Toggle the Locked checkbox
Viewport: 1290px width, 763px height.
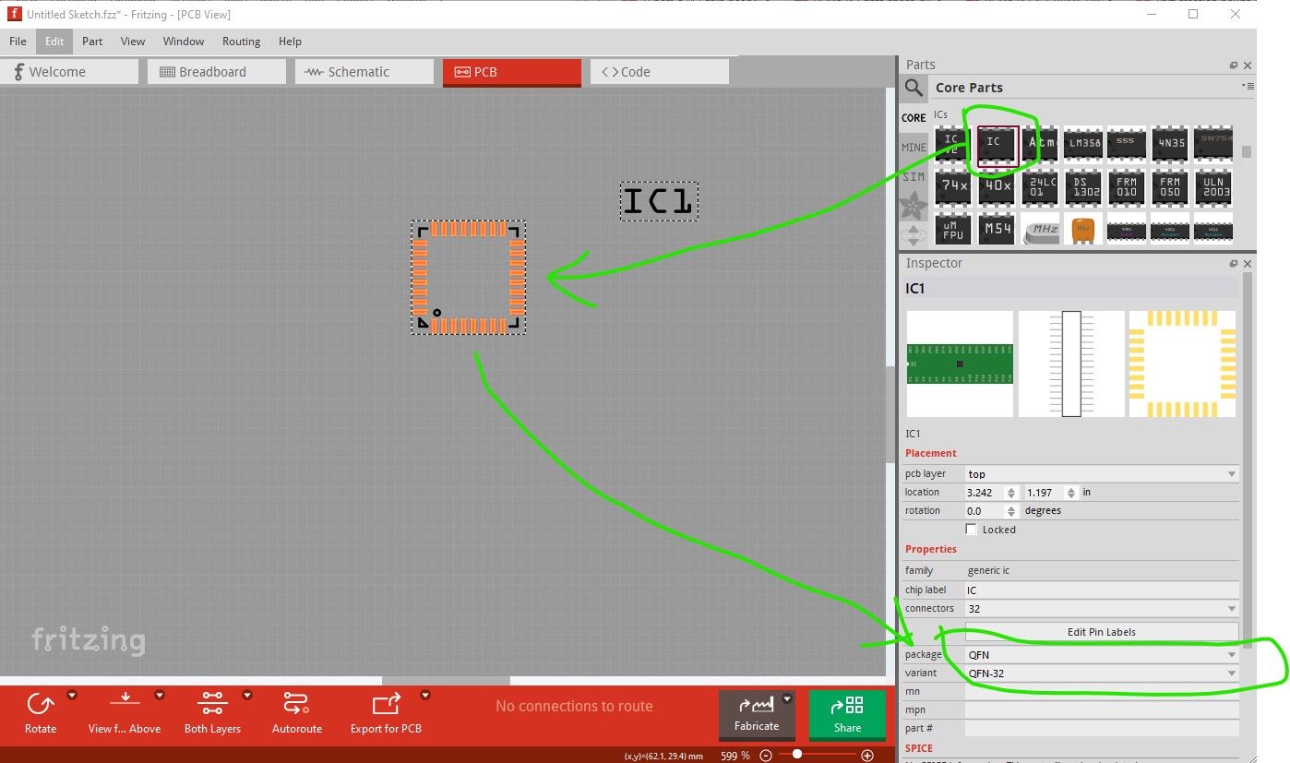971,530
